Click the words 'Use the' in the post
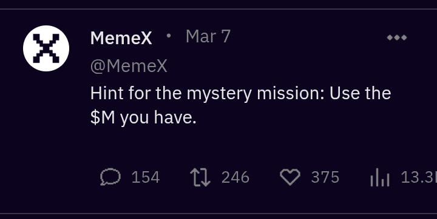 (x=361, y=93)
